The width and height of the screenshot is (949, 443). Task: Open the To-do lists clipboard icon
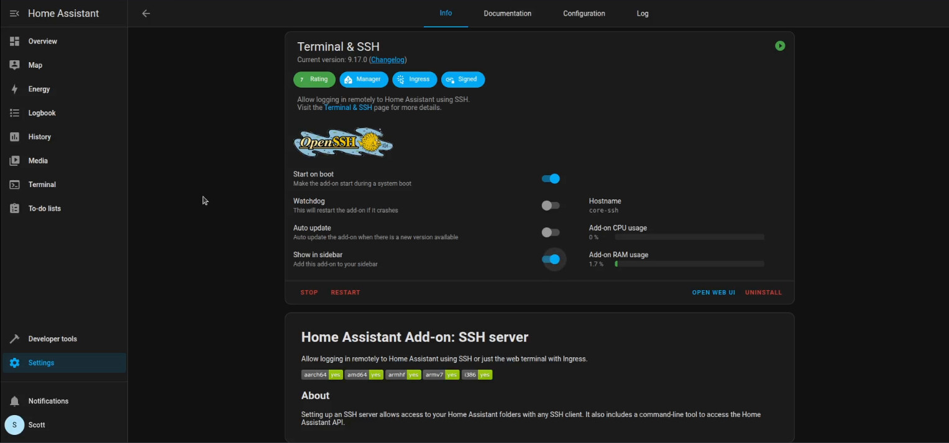(14, 209)
